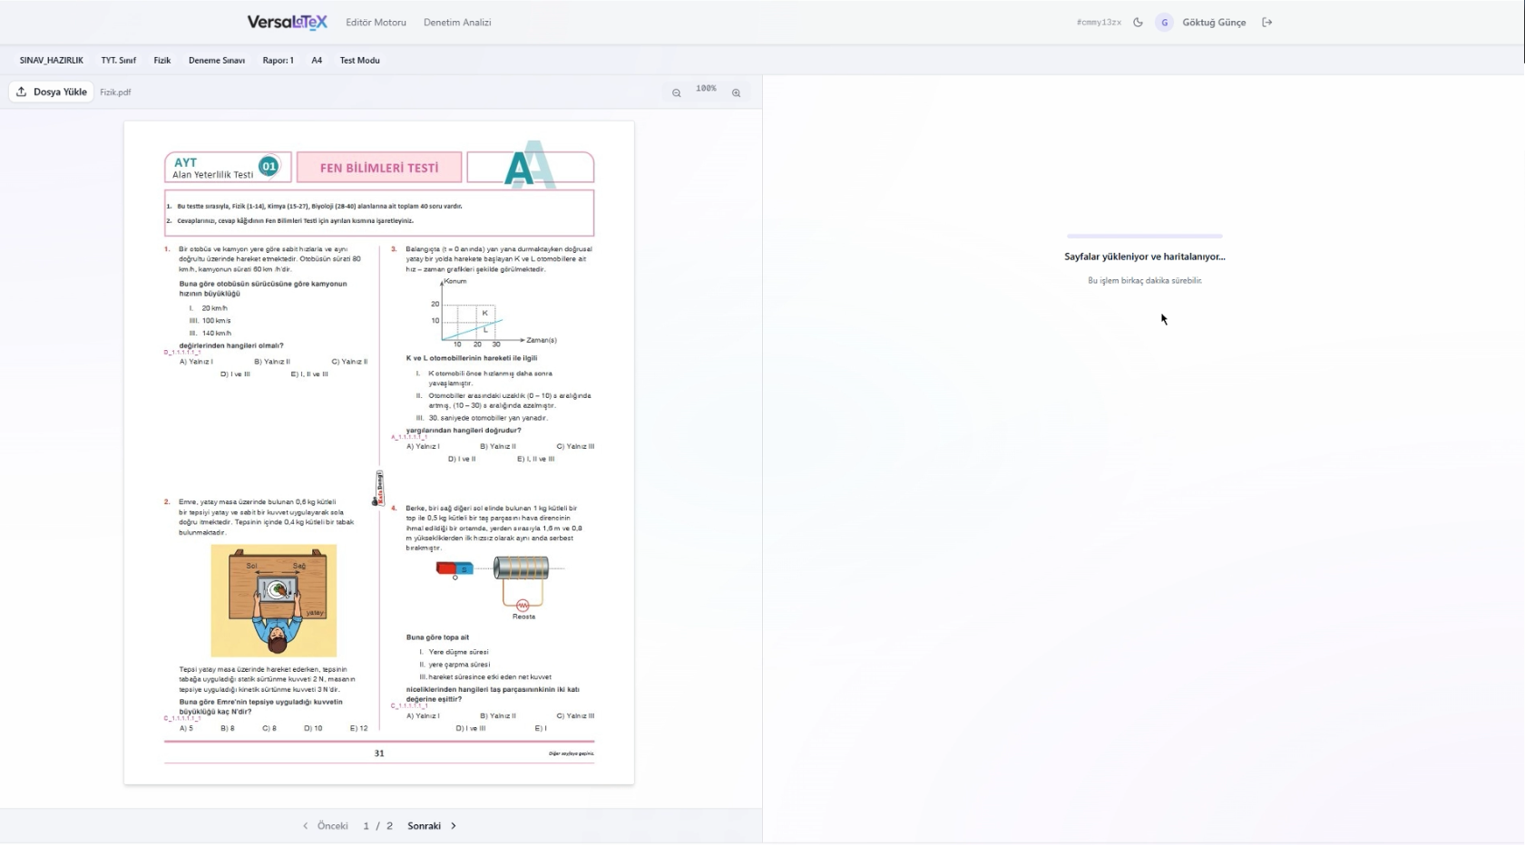The width and height of the screenshot is (1525, 845).
Task: Go to next page with Sonraki
Action: tap(432, 826)
